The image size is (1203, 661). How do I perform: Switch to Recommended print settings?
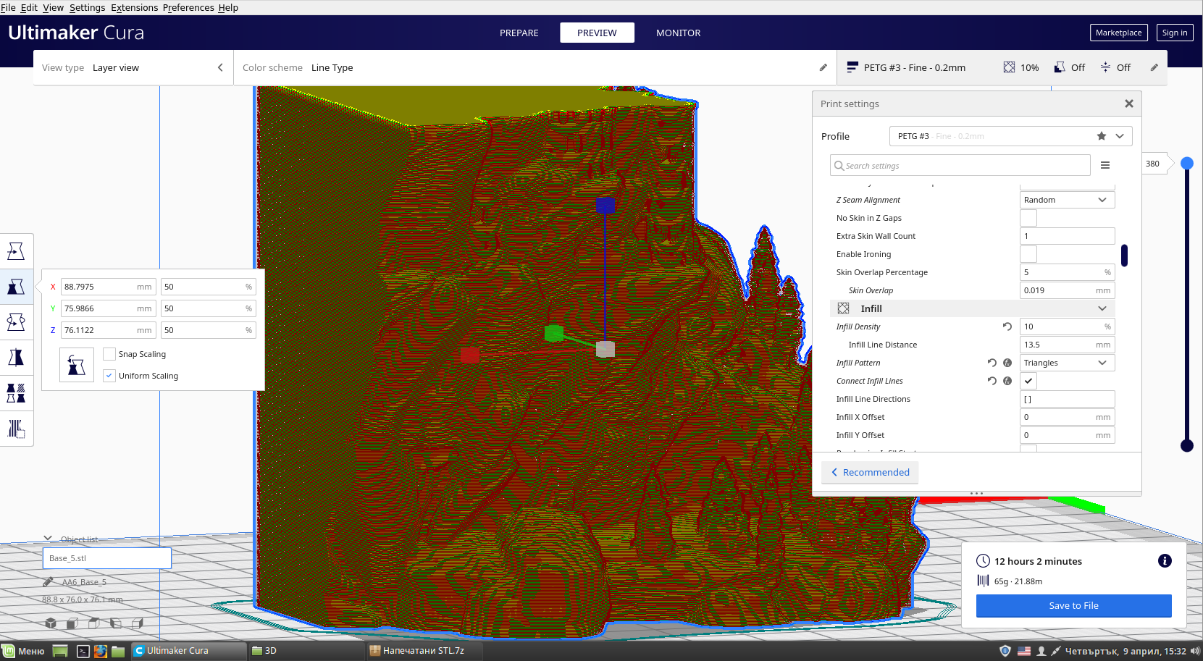tap(870, 472)
